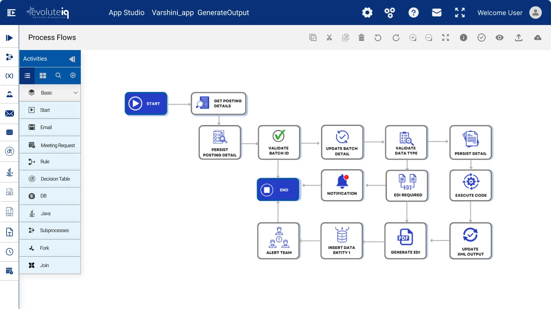Preview the flow with the eye icon
Viewport: 551px width, 309px height.
click(x=500, y=37)
